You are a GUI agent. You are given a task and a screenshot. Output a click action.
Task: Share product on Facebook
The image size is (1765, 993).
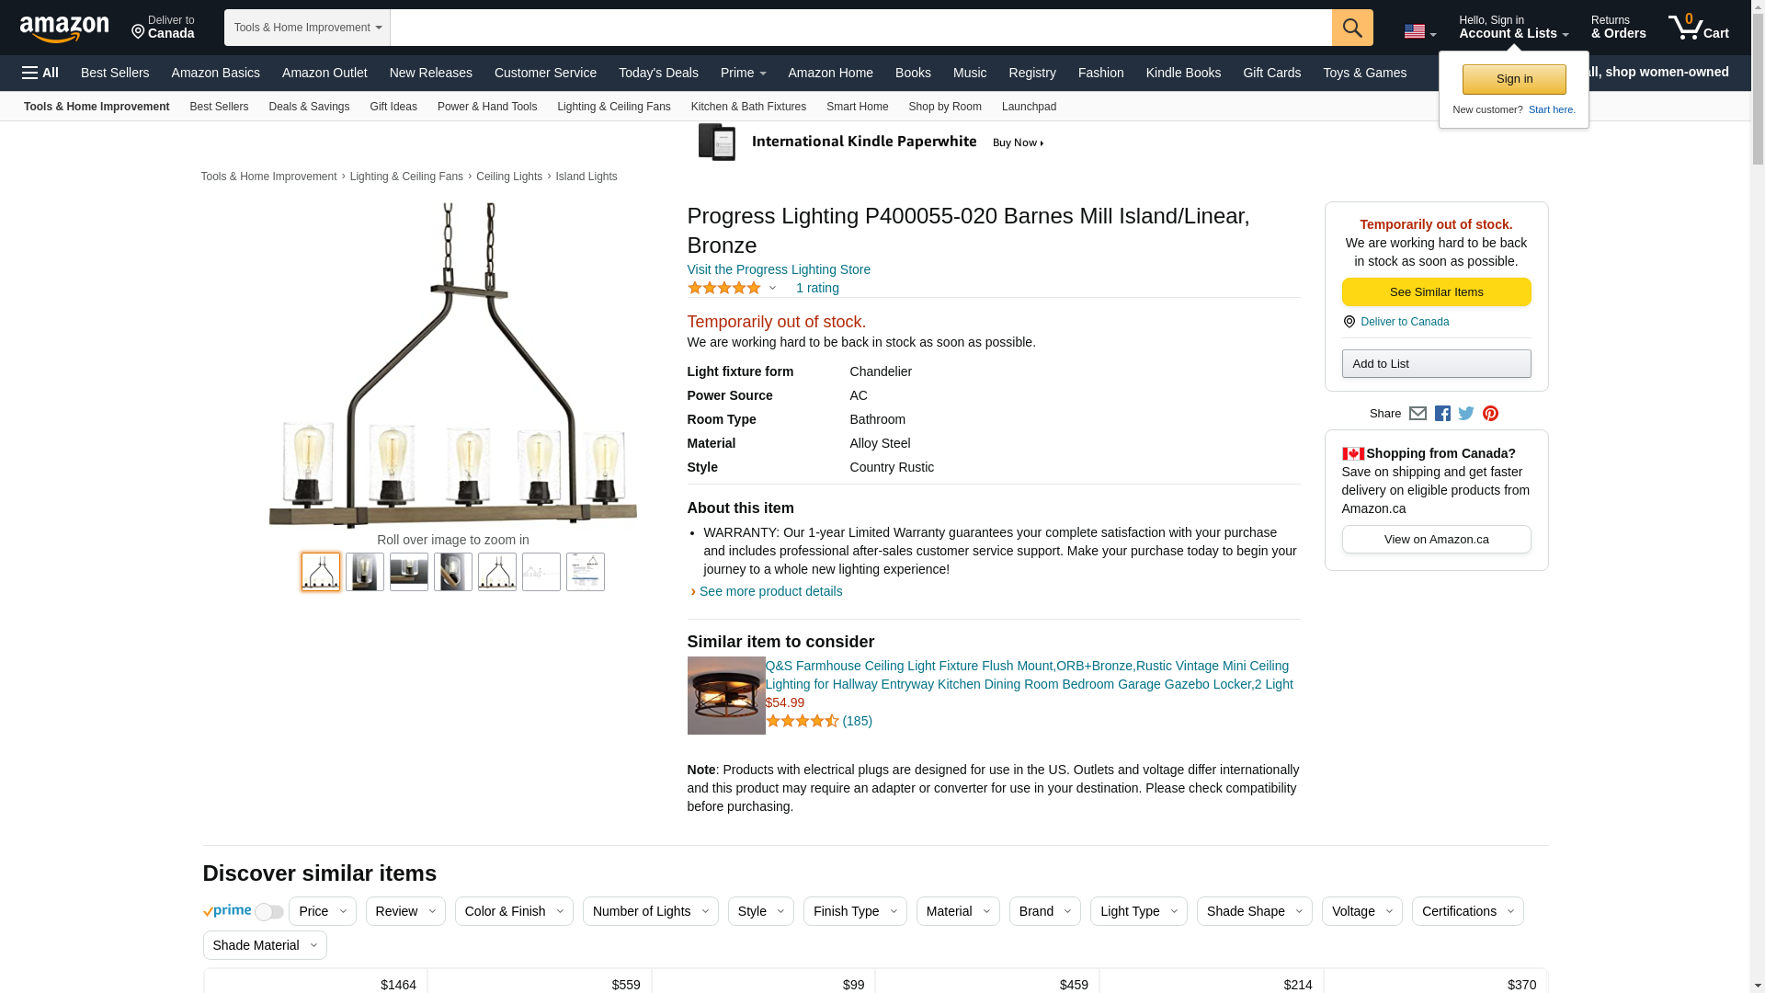1442,414
